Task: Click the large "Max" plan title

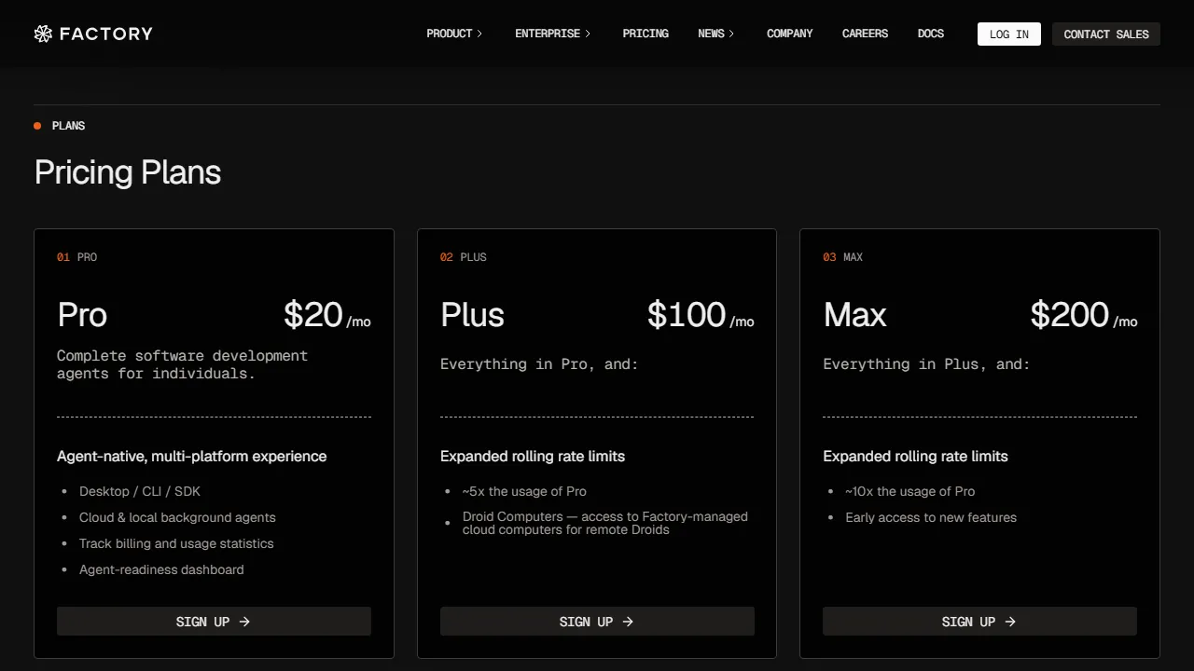Action: point(854,315)
